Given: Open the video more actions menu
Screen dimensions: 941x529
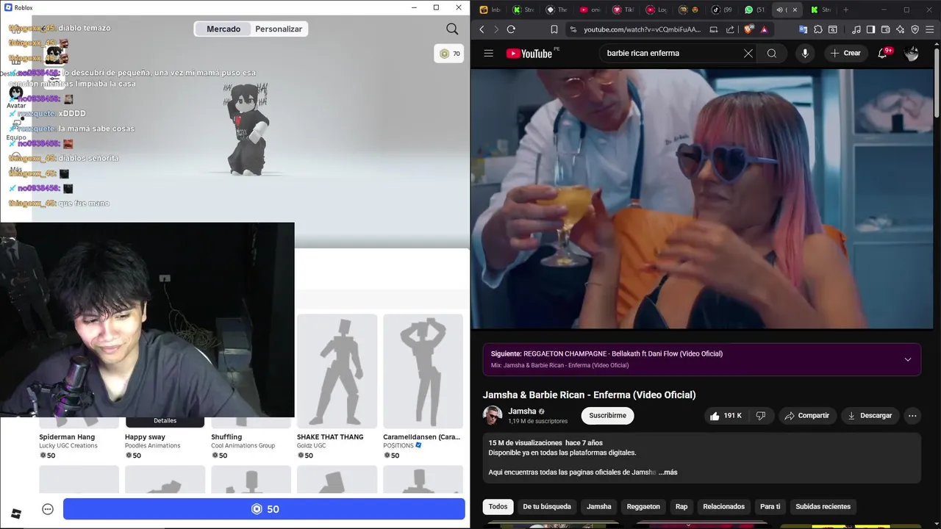Looking at the screenshot, I should pyautogui.click(x=912, y=416).
